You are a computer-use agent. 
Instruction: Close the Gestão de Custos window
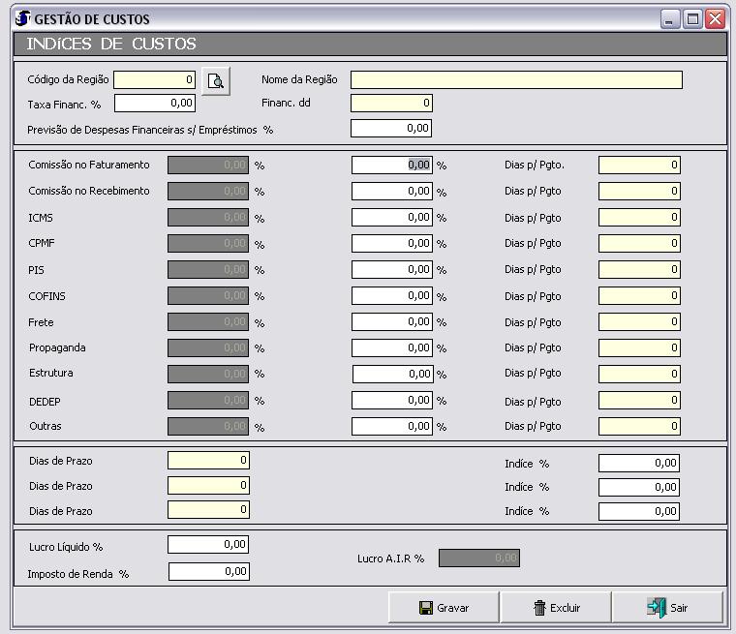point(715,18)
